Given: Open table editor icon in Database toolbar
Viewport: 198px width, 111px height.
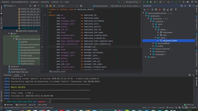Looking at the screenshot, I should point(164,10).
